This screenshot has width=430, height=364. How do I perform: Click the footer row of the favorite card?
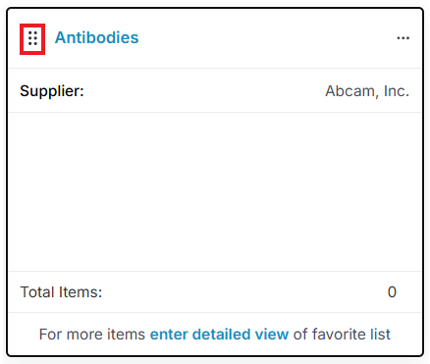click(215, 334)
